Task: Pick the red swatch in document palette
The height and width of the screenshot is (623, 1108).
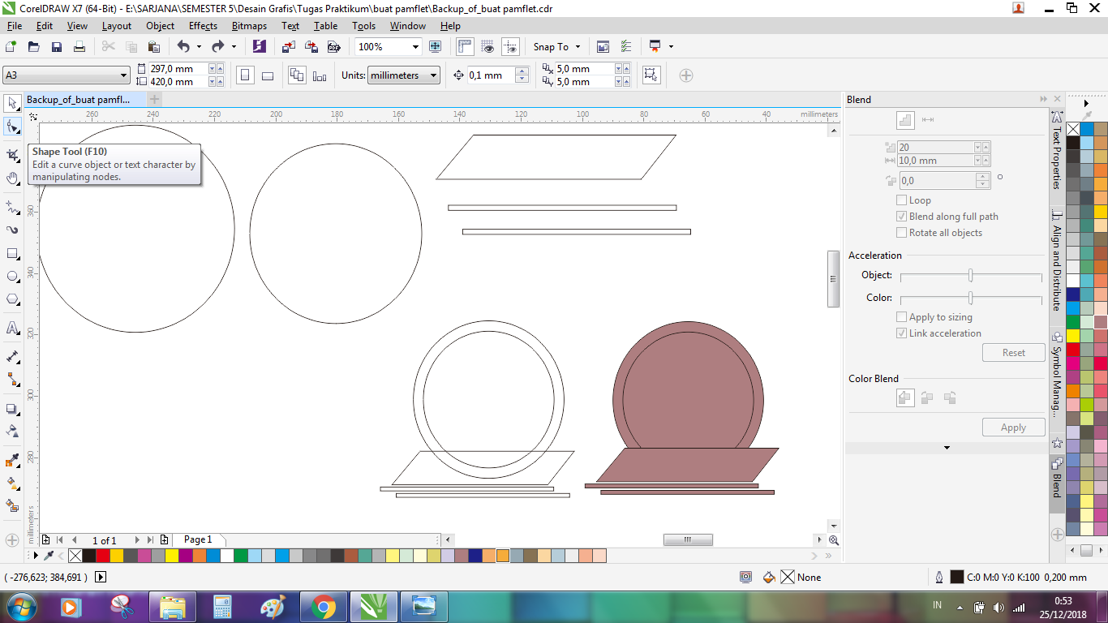Action: (103, 556)
